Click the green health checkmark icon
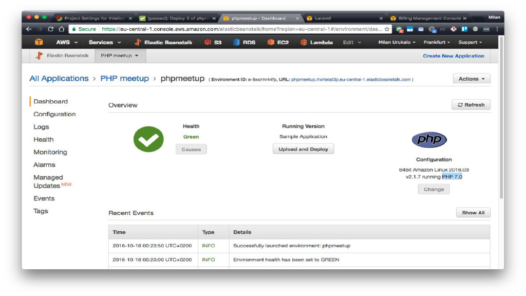Screen dimensions: 526x296 tap(148, 139)
